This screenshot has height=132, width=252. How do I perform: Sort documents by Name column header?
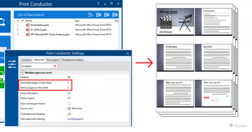point(29,21)
